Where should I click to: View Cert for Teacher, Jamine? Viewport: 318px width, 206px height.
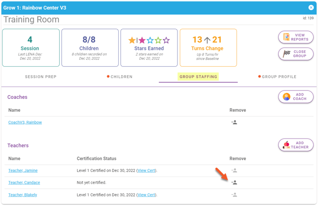coord(146,170)
